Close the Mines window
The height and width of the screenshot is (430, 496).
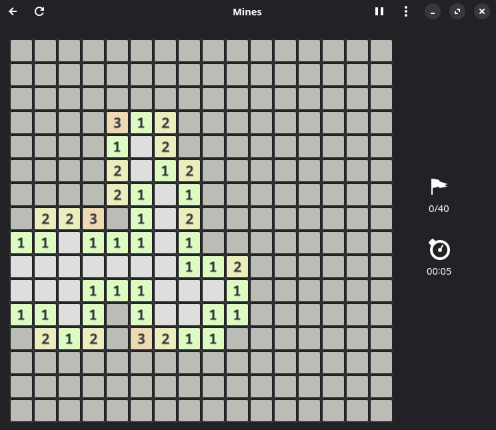pos(482,11)
